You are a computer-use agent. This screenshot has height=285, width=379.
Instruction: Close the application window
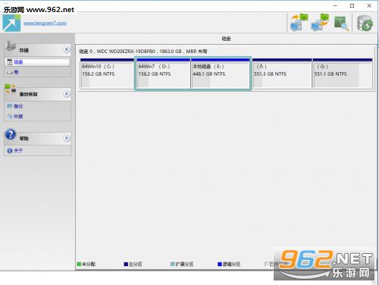pyautogui.click(x=369, y=5)
